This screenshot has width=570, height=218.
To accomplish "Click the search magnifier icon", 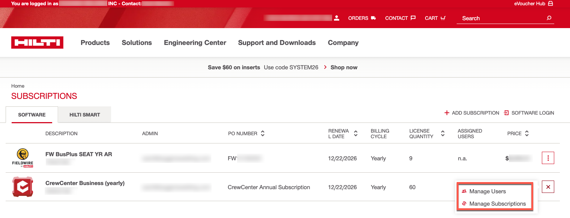I will [549, 18].
